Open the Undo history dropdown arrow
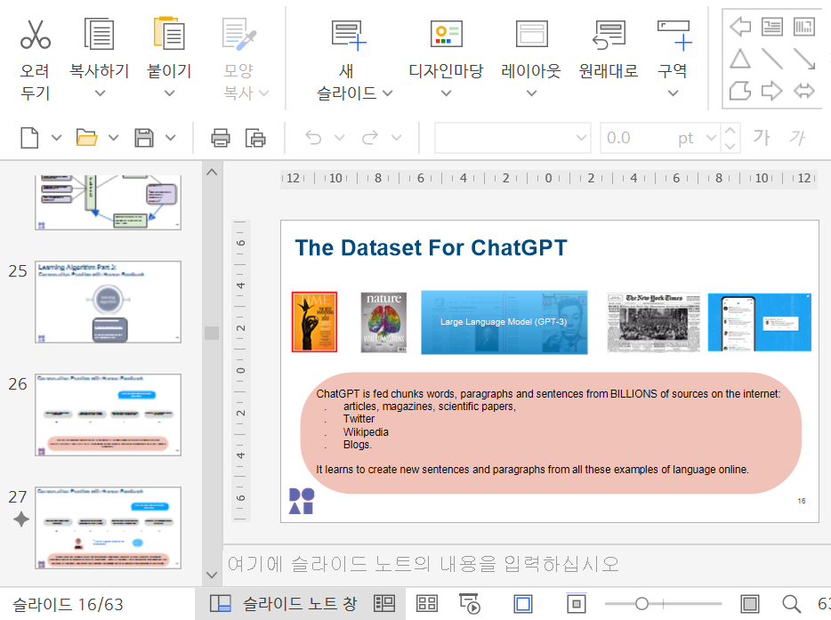 click(x=340, y=138)
